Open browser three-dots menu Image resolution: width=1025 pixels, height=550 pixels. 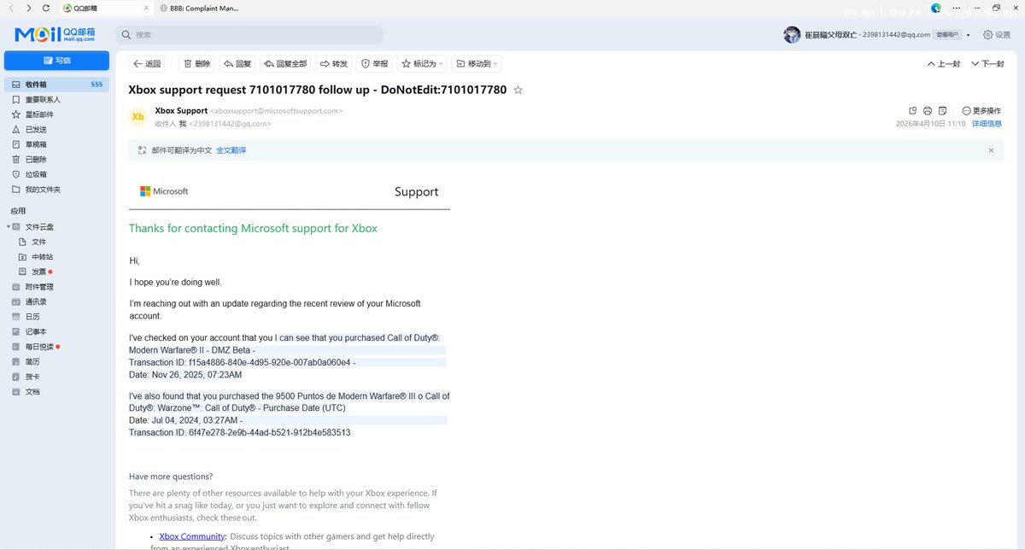[x=956, y=10]
